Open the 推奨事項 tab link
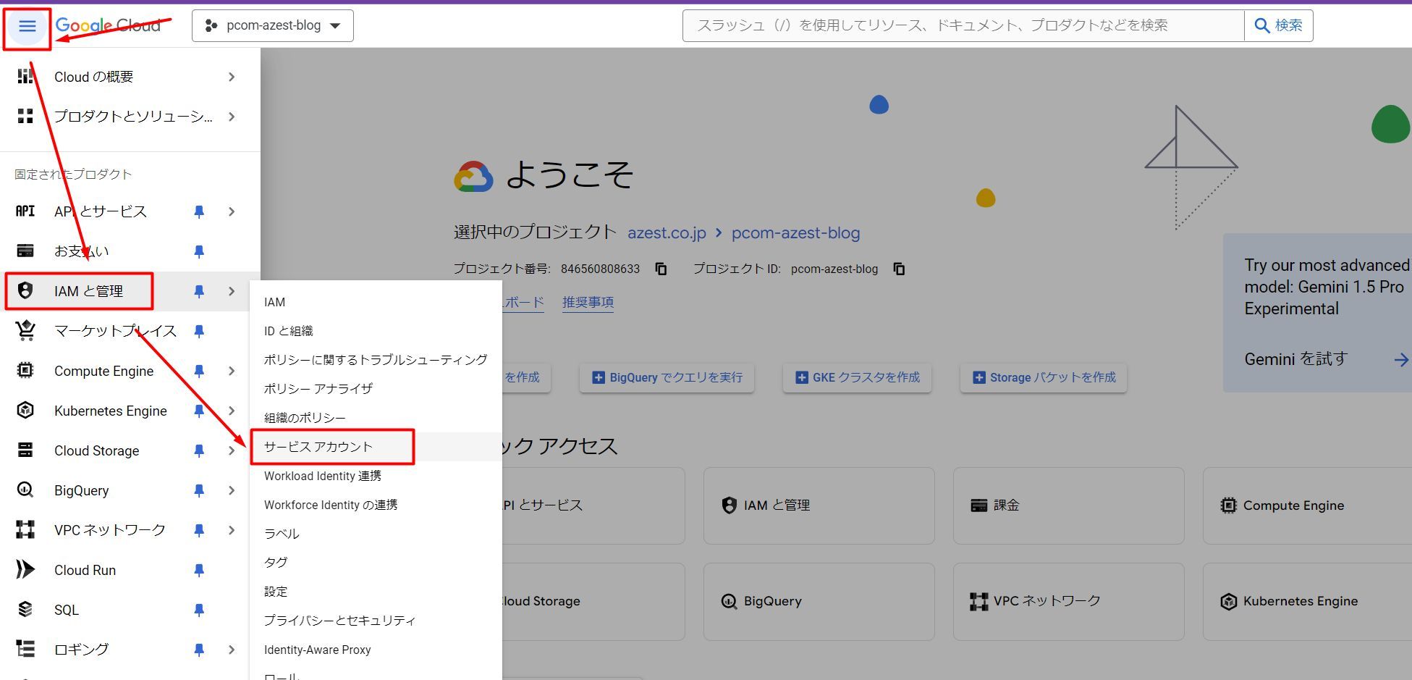 coord(588,302)
